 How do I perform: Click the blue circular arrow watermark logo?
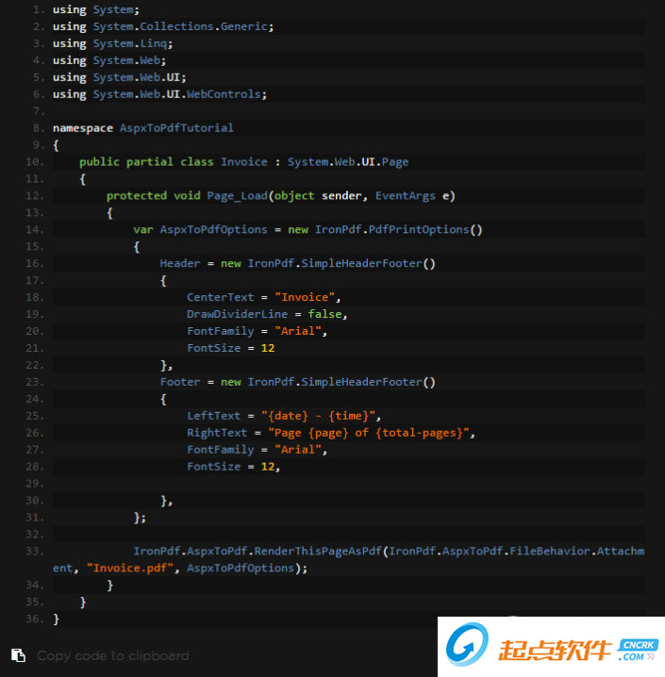tap(467, 649)
